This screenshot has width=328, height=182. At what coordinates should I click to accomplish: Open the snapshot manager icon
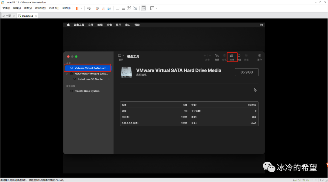click(109, 8)
